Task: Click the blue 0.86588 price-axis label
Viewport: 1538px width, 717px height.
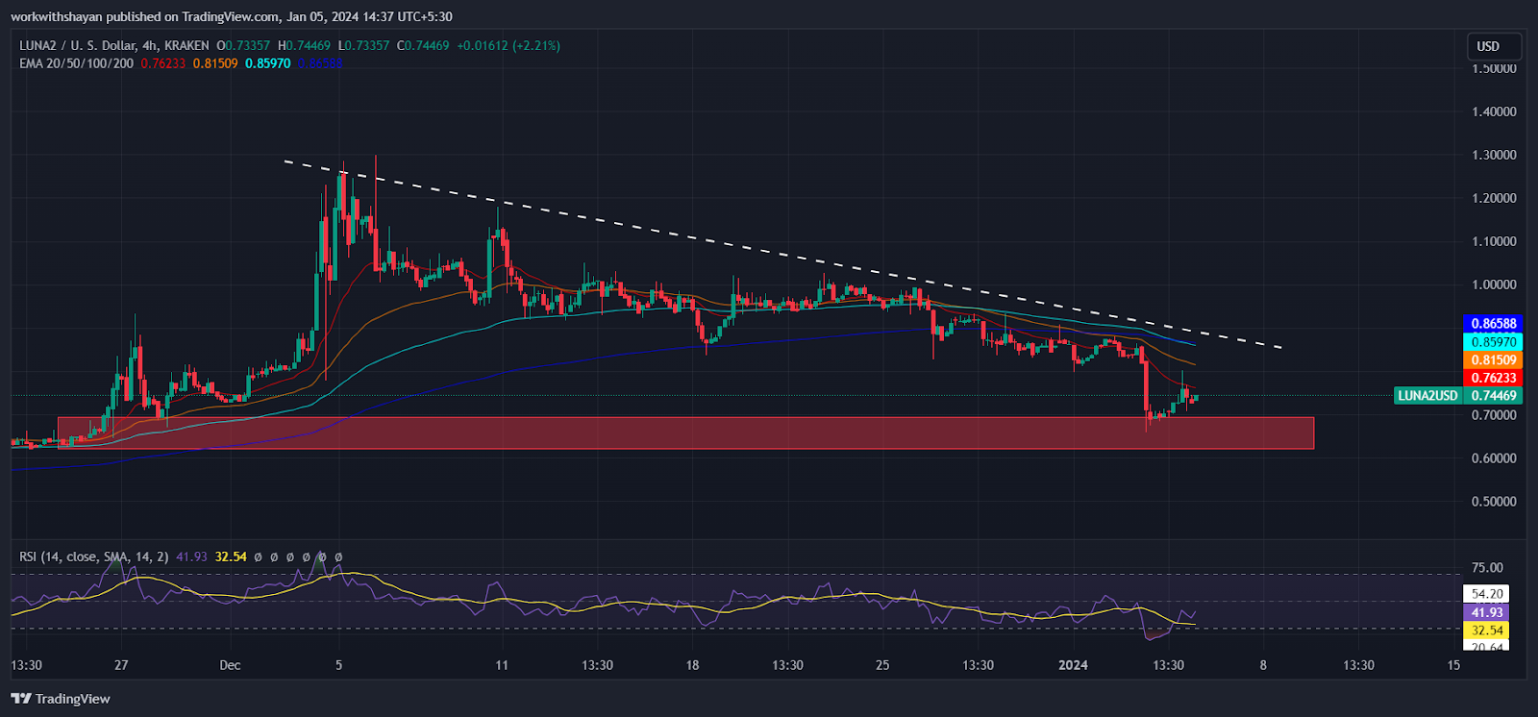Action: [x=1493, y=324]
